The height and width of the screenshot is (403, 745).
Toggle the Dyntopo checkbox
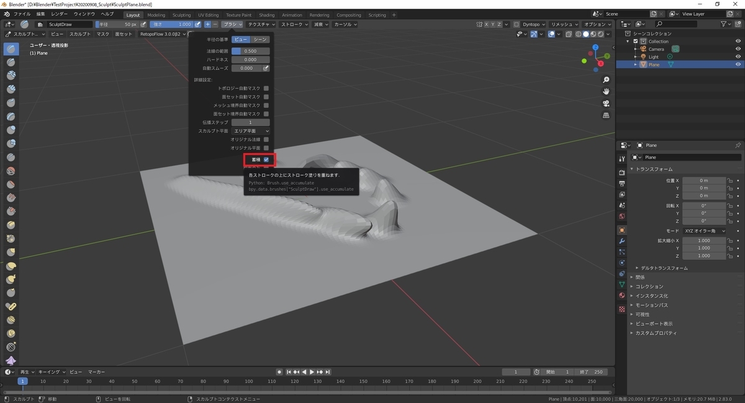pos(517,24)
